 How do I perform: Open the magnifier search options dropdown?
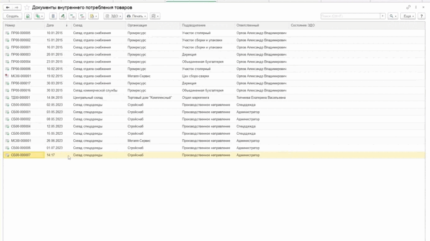393,16
